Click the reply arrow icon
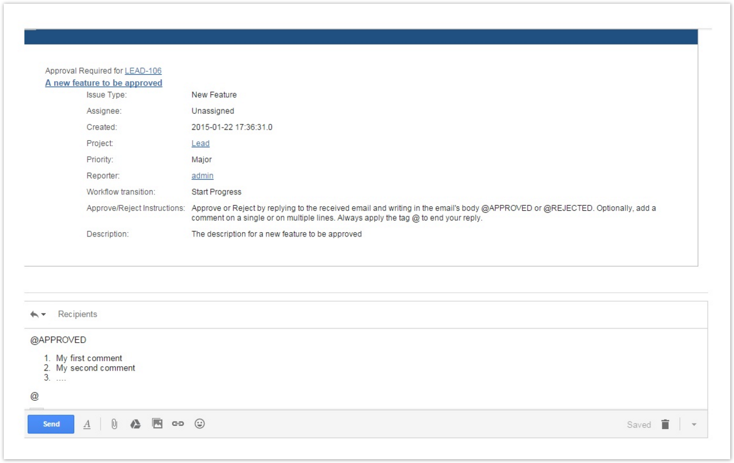 [34, 315]
